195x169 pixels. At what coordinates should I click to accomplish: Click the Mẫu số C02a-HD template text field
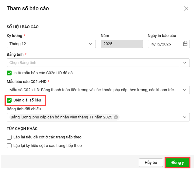91,90
